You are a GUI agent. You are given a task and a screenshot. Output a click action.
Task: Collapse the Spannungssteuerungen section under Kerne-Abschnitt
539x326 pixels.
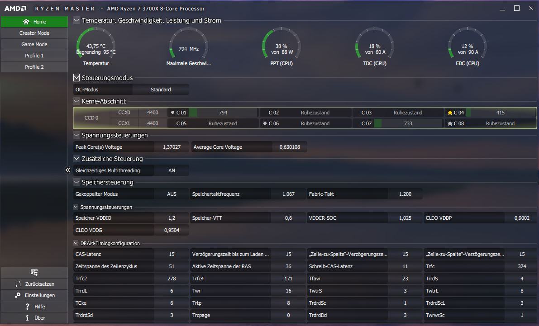click(76, 135)
